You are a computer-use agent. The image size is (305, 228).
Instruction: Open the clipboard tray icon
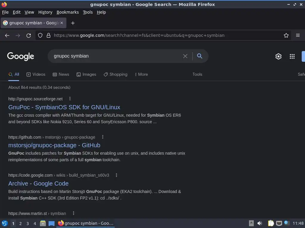[x=271, y=223]
